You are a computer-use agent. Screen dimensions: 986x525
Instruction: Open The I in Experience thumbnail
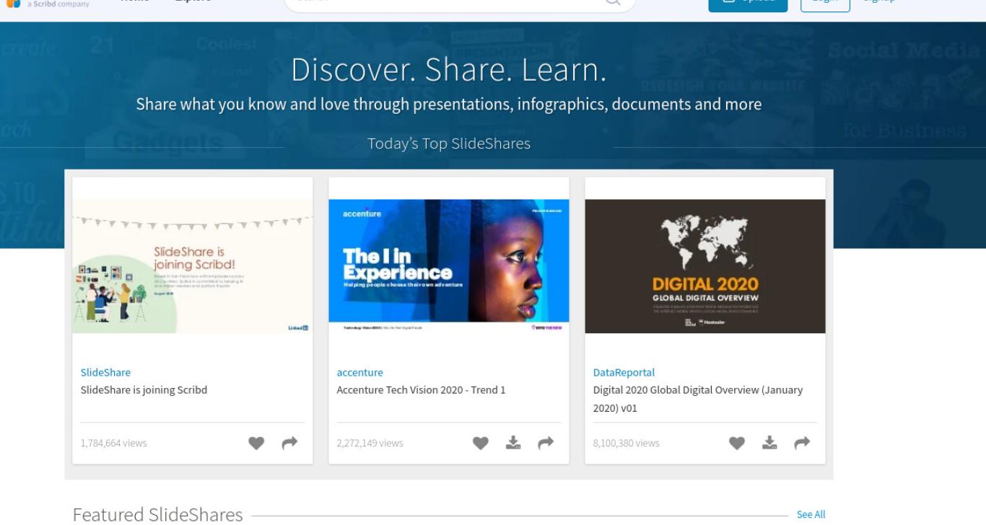[x=449, y=266]
